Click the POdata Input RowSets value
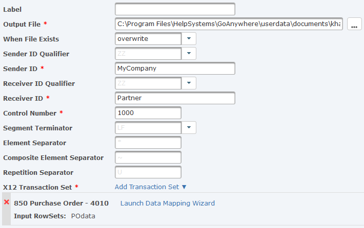The image size is (364, 228). (x=83, y=216)
